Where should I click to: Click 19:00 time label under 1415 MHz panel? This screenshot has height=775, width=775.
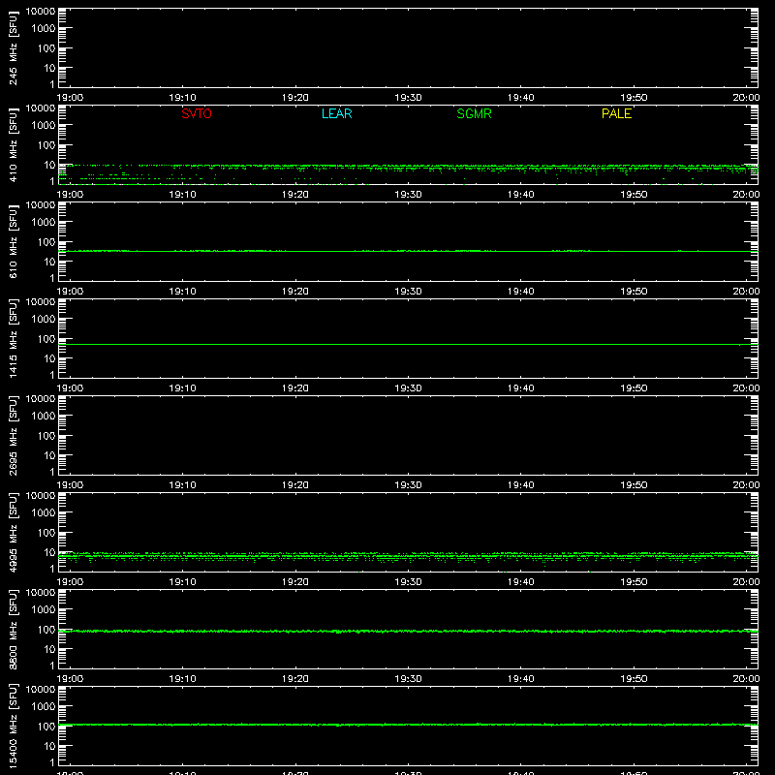pos(70,388)
